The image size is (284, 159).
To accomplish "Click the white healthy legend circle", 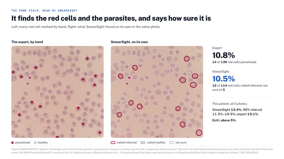I will 35,143.
